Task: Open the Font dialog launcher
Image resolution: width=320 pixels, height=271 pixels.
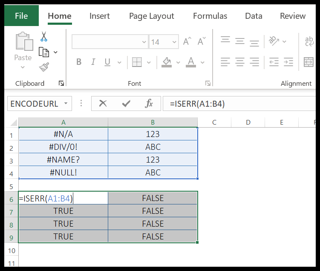Action: click(208, 83)
